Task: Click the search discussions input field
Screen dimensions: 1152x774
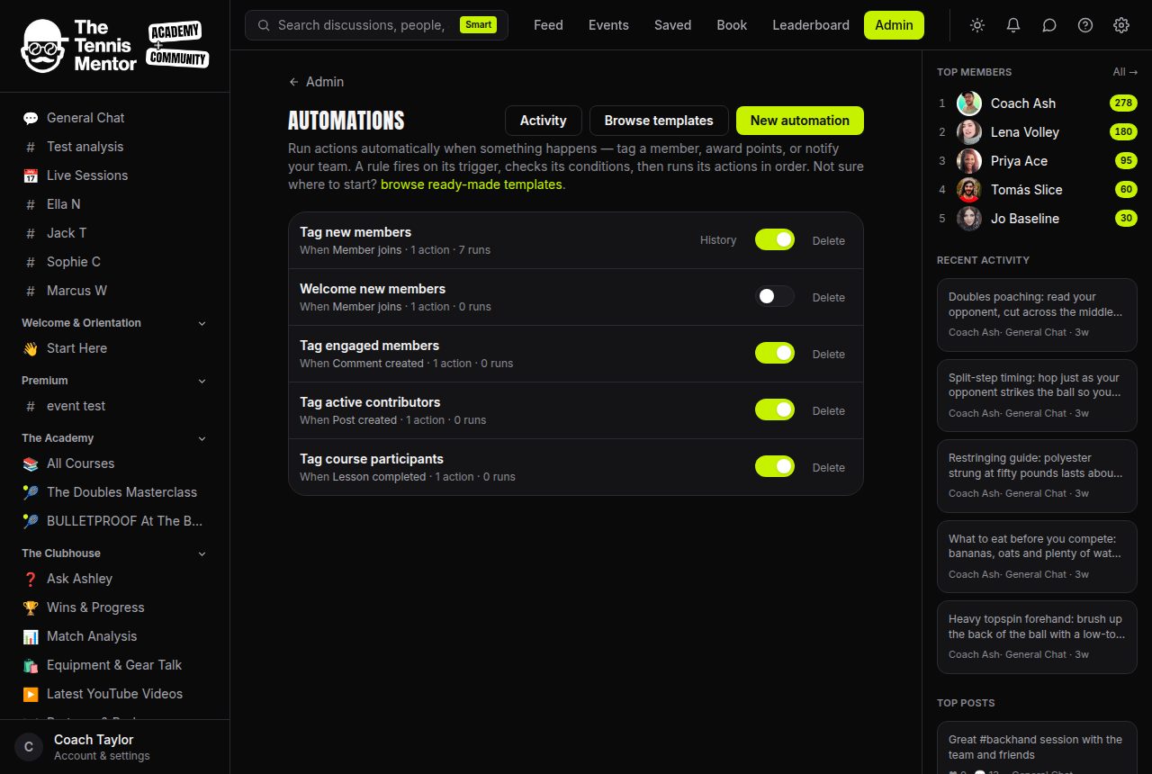Action: [x=376, y=25]
